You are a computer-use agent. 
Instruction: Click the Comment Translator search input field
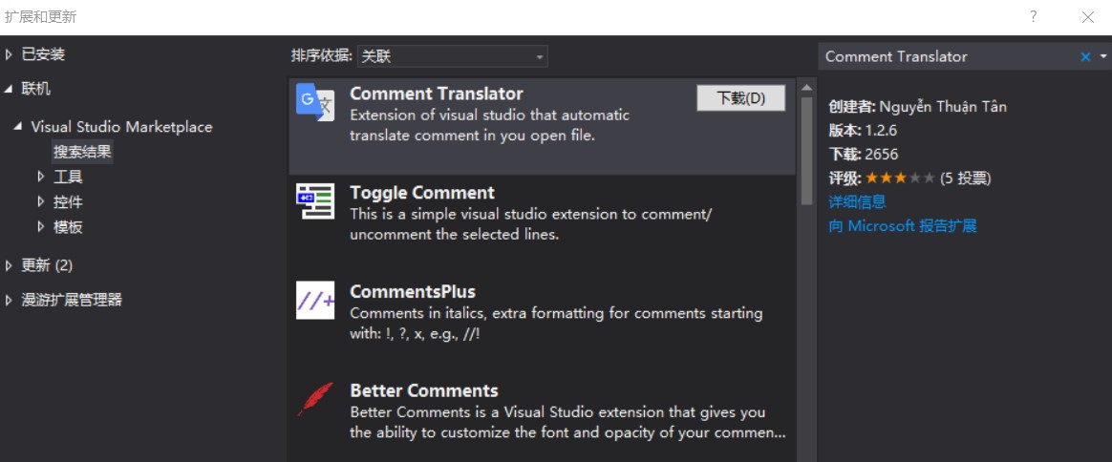point(949,56)
